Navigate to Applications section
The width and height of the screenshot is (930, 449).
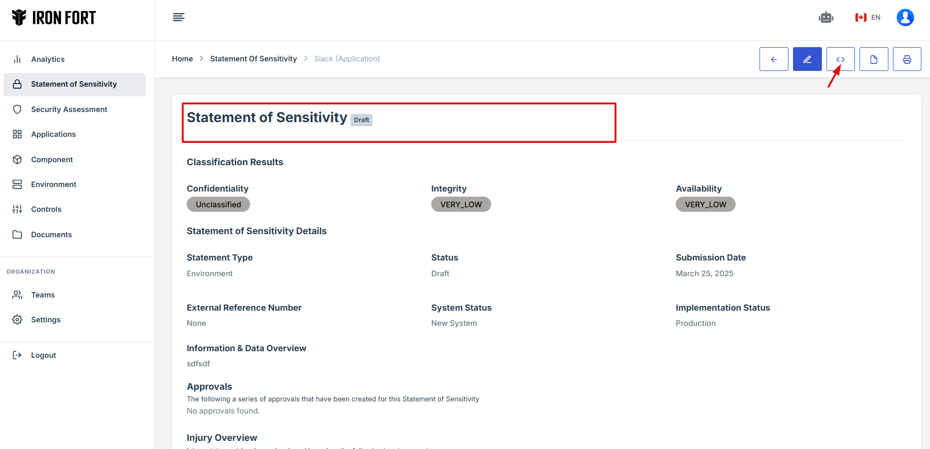(x=53, y=134)
